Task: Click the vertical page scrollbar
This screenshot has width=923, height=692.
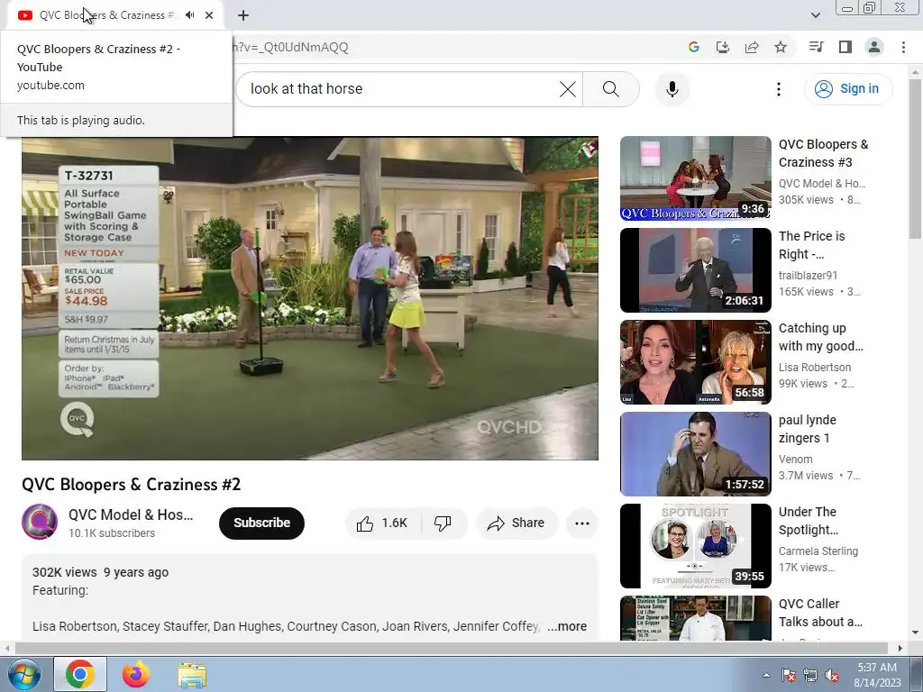Action: 915,159
